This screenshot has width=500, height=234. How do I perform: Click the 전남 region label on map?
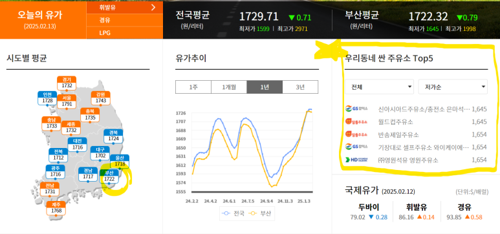click(x=50, y=189)
